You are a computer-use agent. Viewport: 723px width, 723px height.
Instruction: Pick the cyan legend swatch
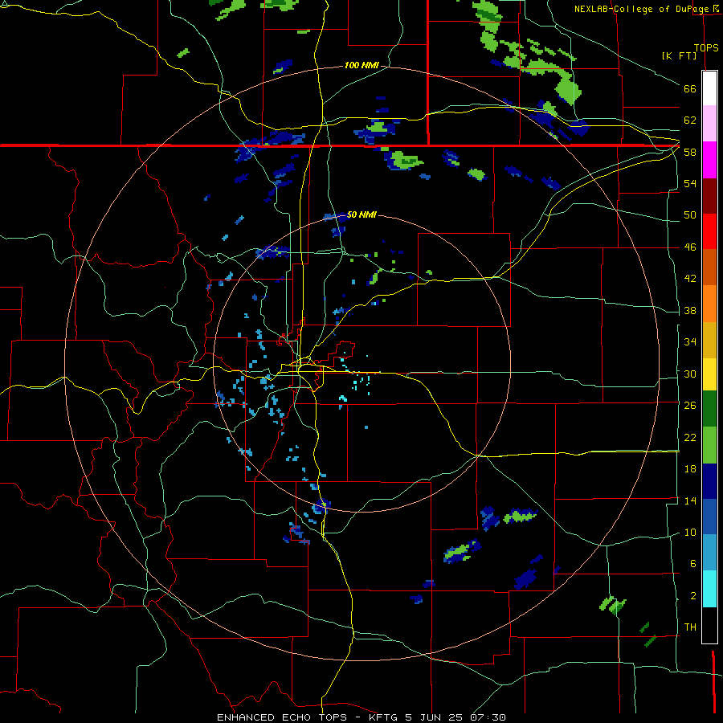(x=709, y=589)
